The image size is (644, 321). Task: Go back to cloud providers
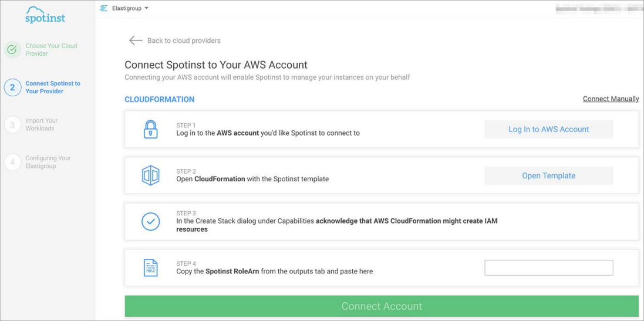184,40
